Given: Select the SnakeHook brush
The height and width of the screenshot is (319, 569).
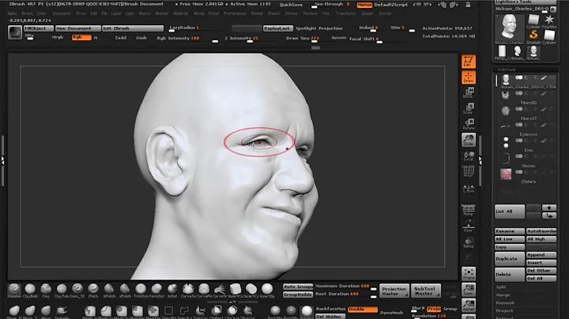Looking at the screenshot, I should 62,312.
